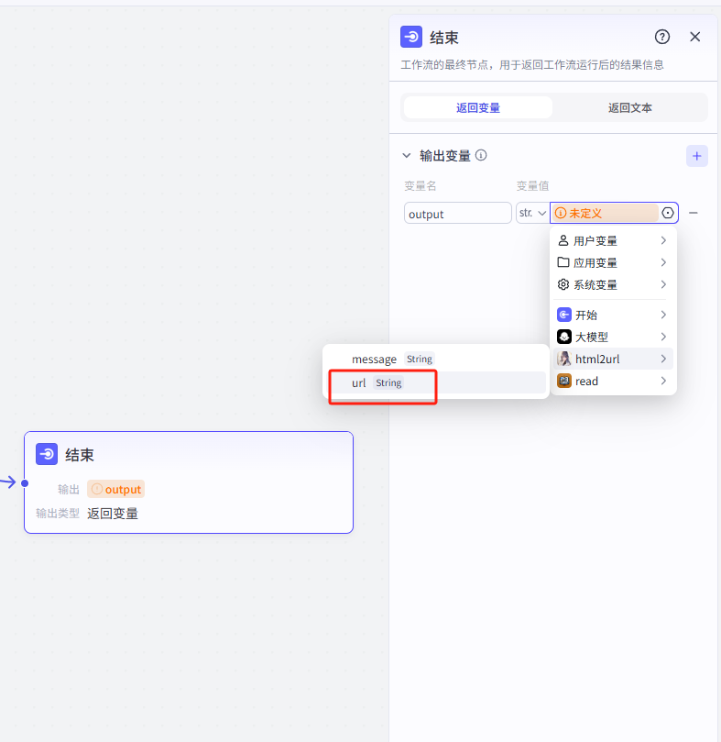Collapse the 输出变量 section
This screenshot has width=721, height=742.
coord(407,156)
